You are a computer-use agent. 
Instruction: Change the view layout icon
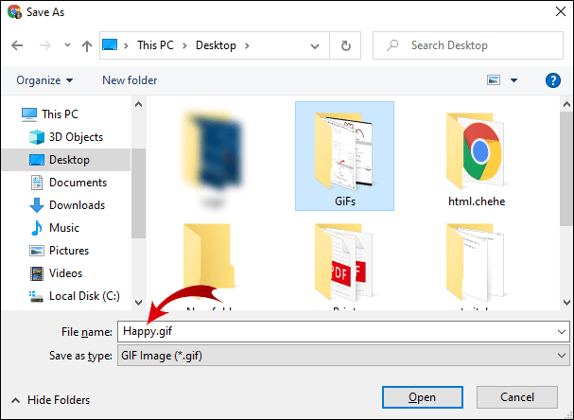click(x=494, y=79)
